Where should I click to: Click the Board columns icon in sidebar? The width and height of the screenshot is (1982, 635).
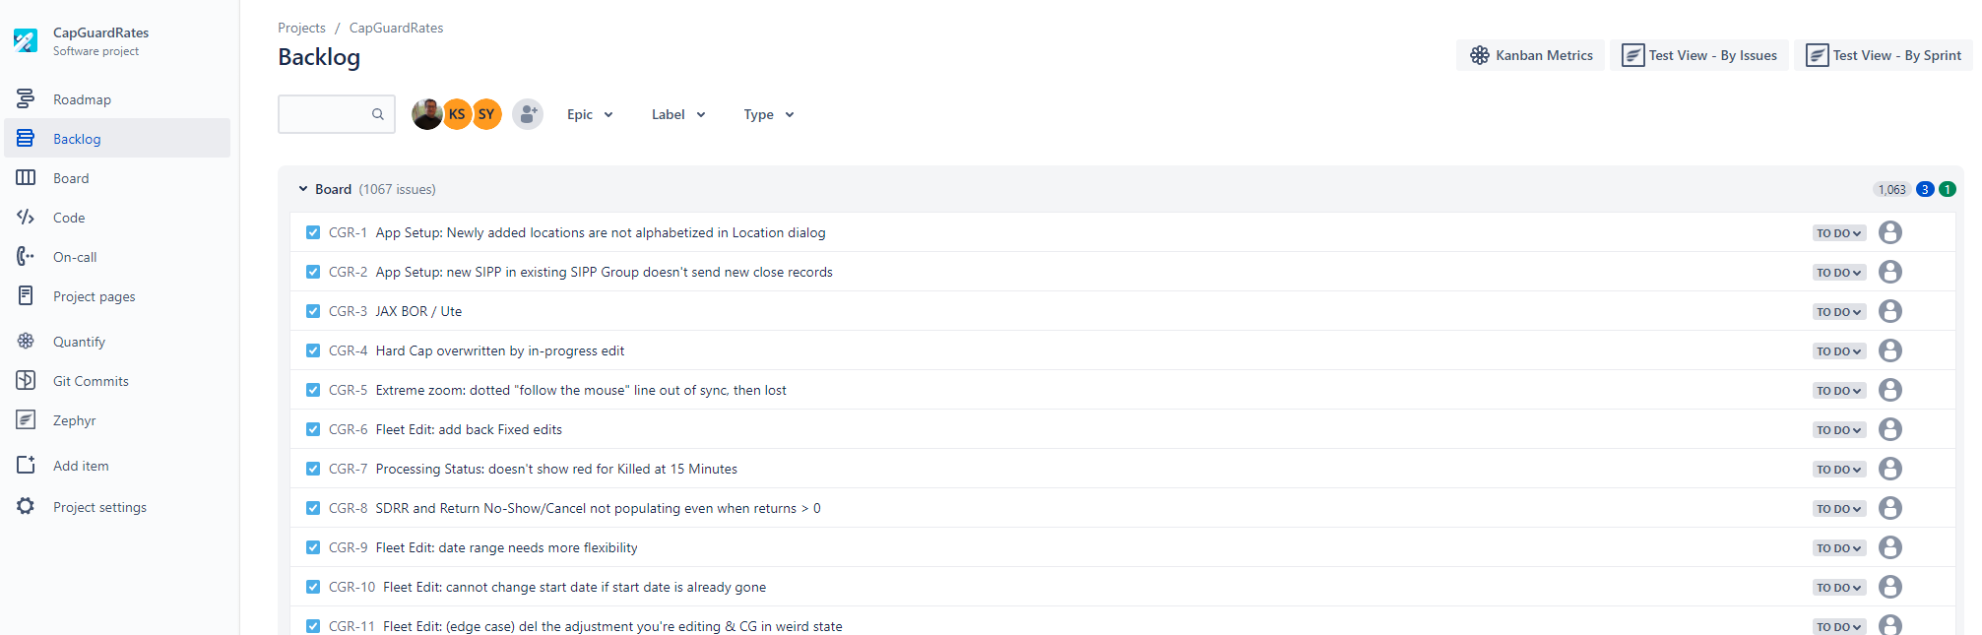[x=26, y=177]
